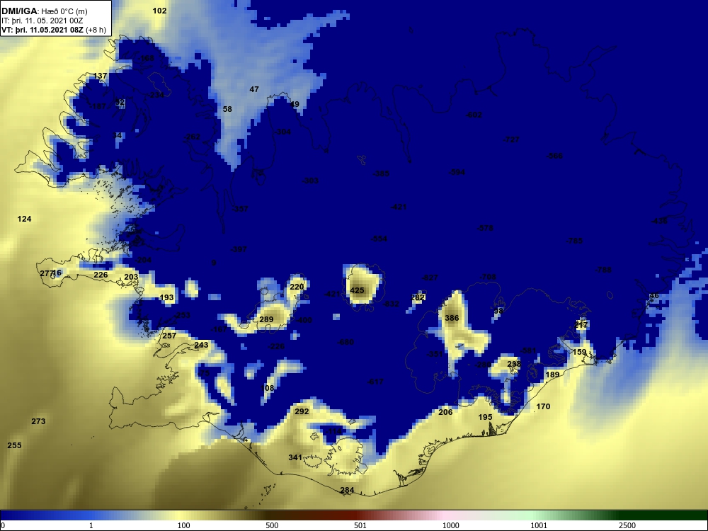Click legend label '500' on color scale
708x531 pixels.
tap(273, 525)
